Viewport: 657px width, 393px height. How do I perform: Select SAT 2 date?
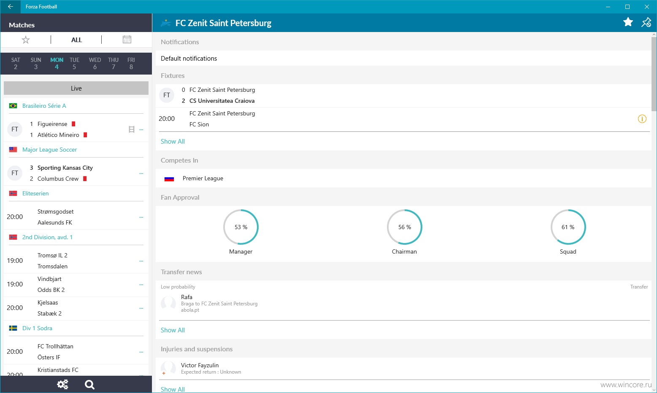coord(16,64)
